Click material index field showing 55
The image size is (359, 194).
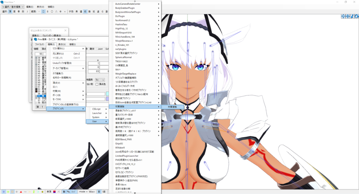pos(39,54)
